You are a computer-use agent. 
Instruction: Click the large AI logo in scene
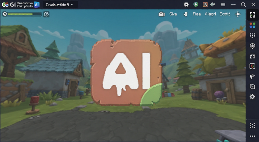point(126,73)
